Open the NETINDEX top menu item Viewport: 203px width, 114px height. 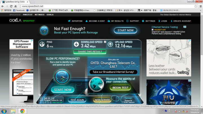point(39,15)
